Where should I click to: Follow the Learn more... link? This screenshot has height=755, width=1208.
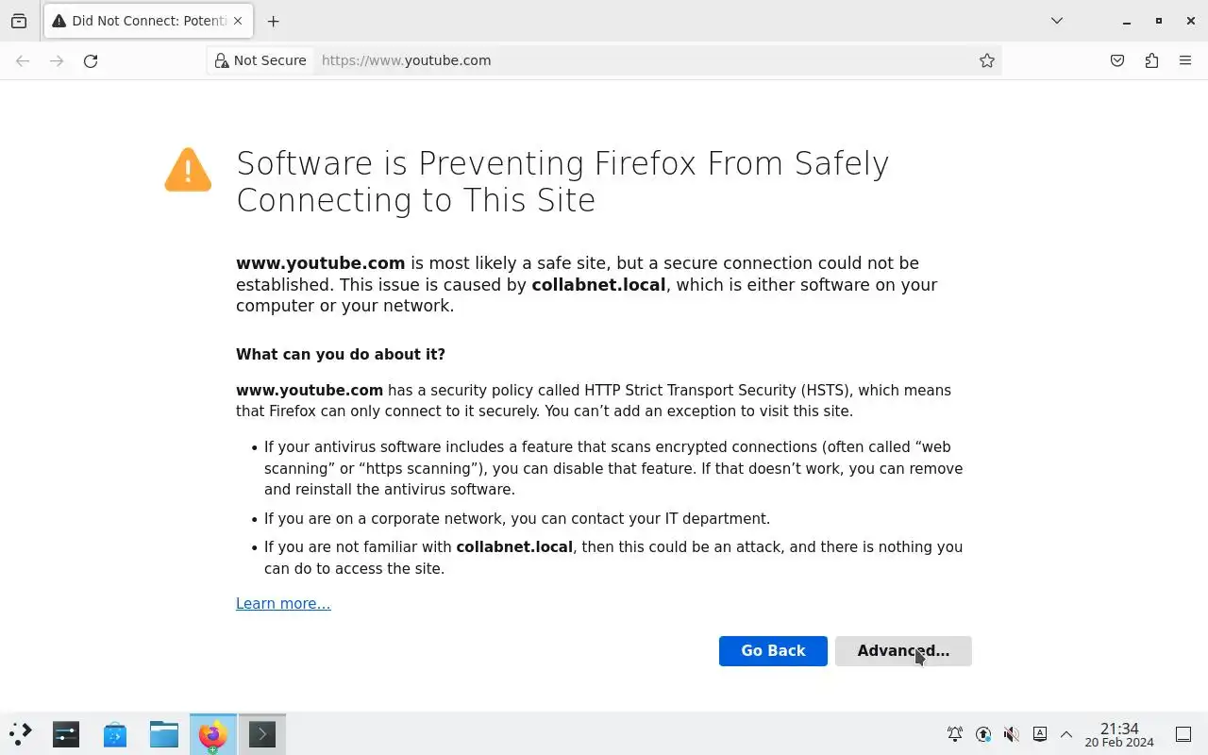[283, 604]
